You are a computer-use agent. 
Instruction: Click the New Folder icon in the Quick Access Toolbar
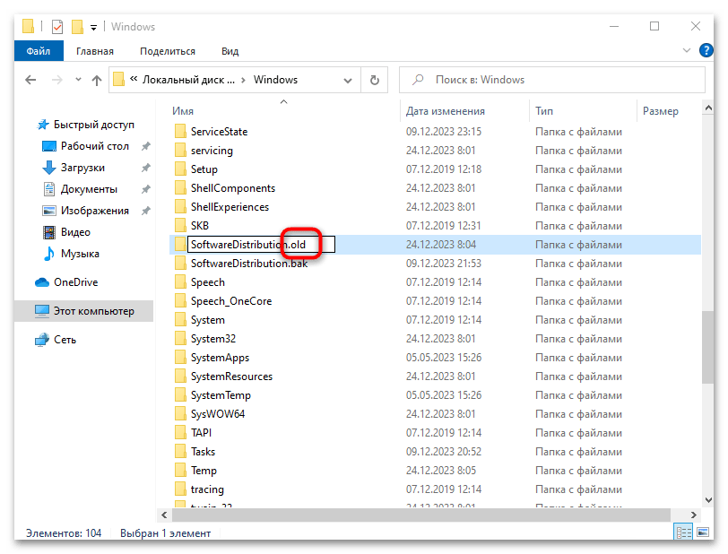[x=77, y=26]
